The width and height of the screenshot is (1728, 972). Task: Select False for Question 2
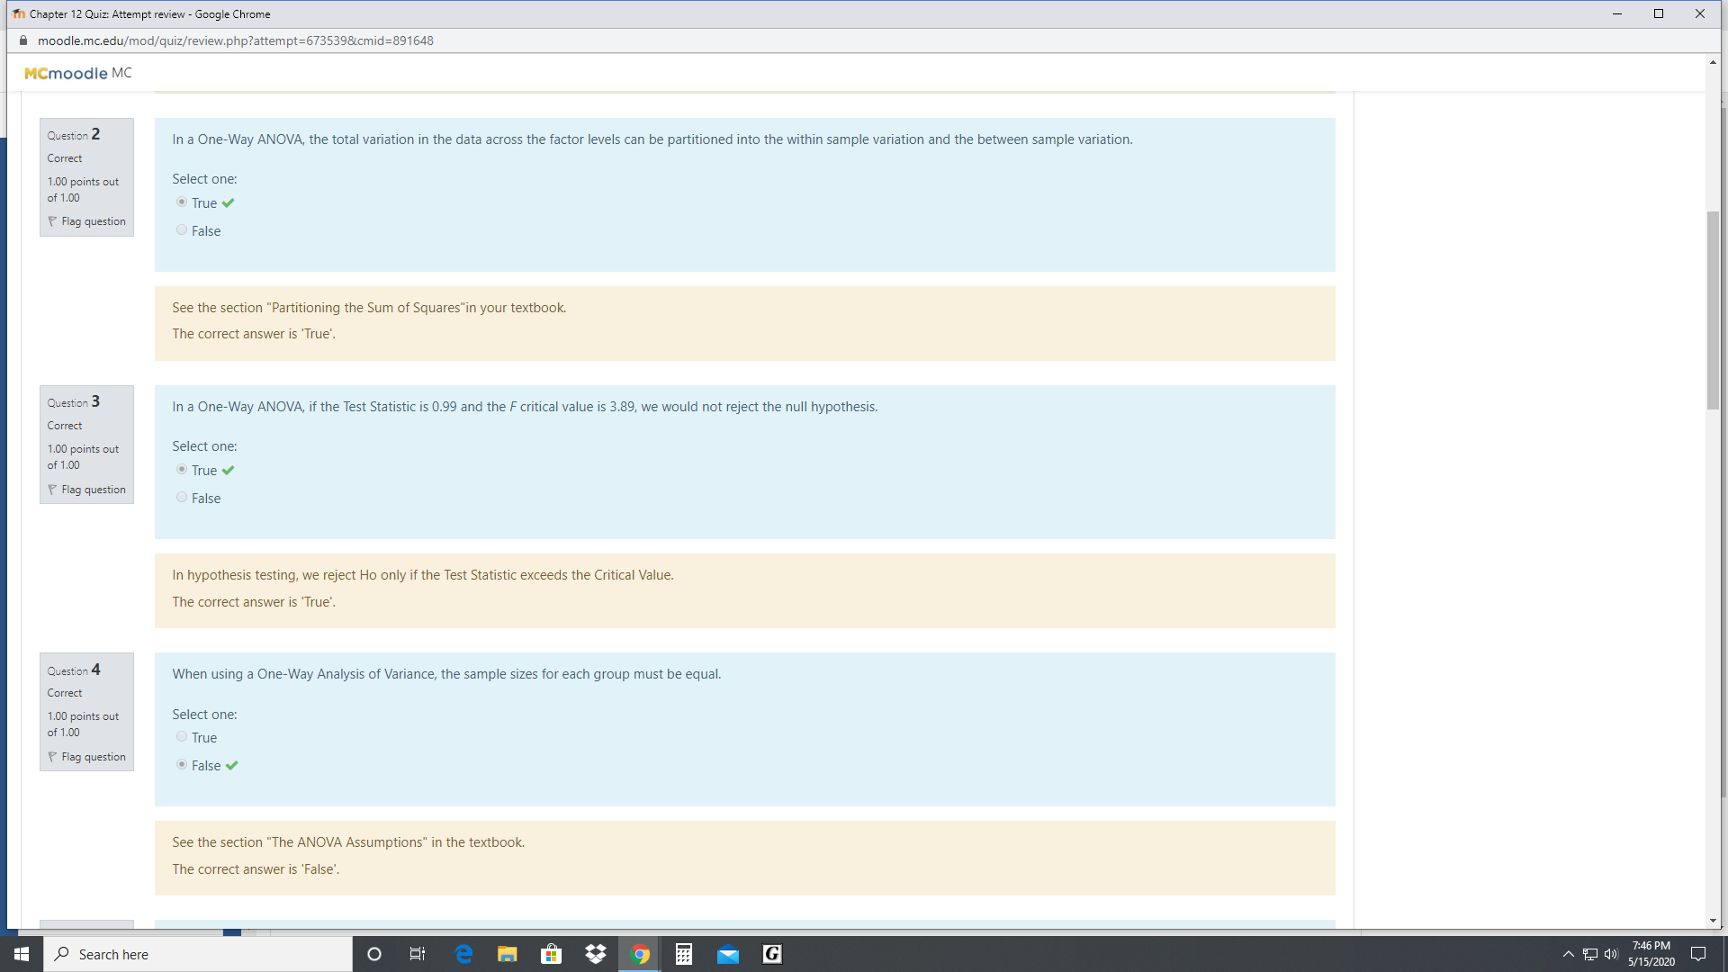tap(182, 229)
